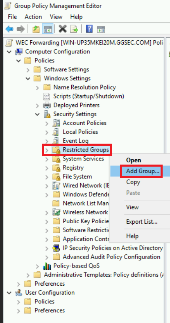Click the Deployed Printers printer icon
170x323 pixels.
point(47,105)
